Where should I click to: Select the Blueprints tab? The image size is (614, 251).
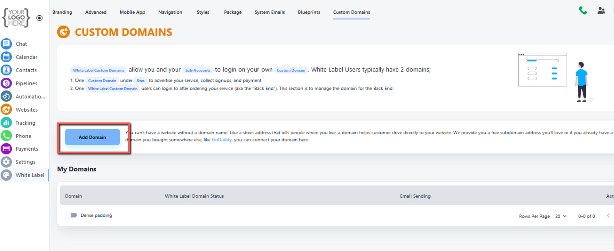[309, 12]
